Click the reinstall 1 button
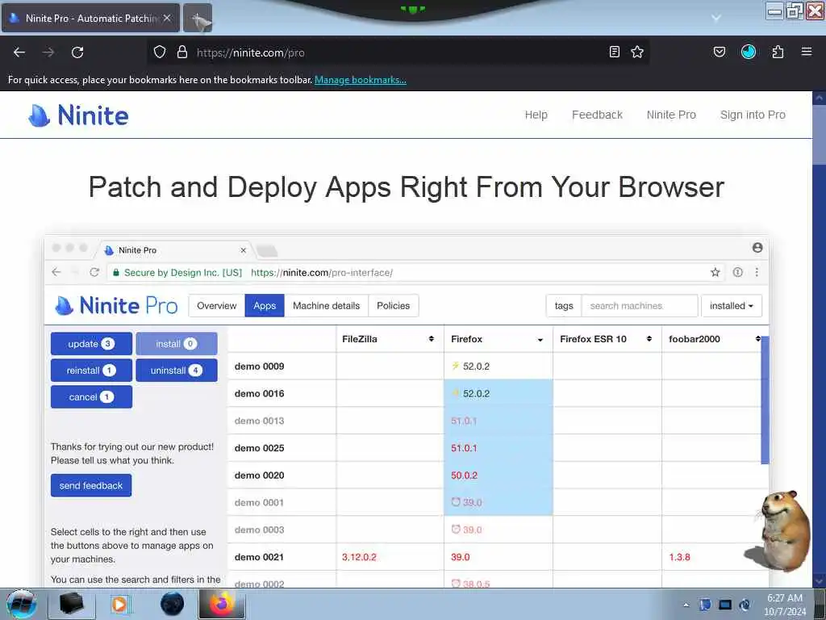 (91, 370)
